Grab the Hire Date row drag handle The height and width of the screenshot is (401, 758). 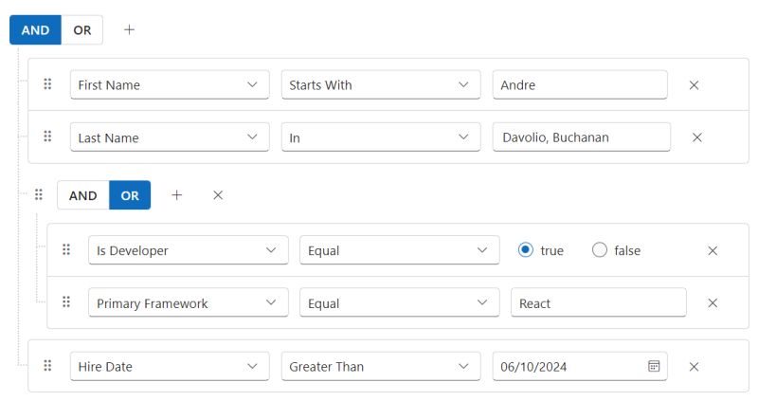point(47,366)
